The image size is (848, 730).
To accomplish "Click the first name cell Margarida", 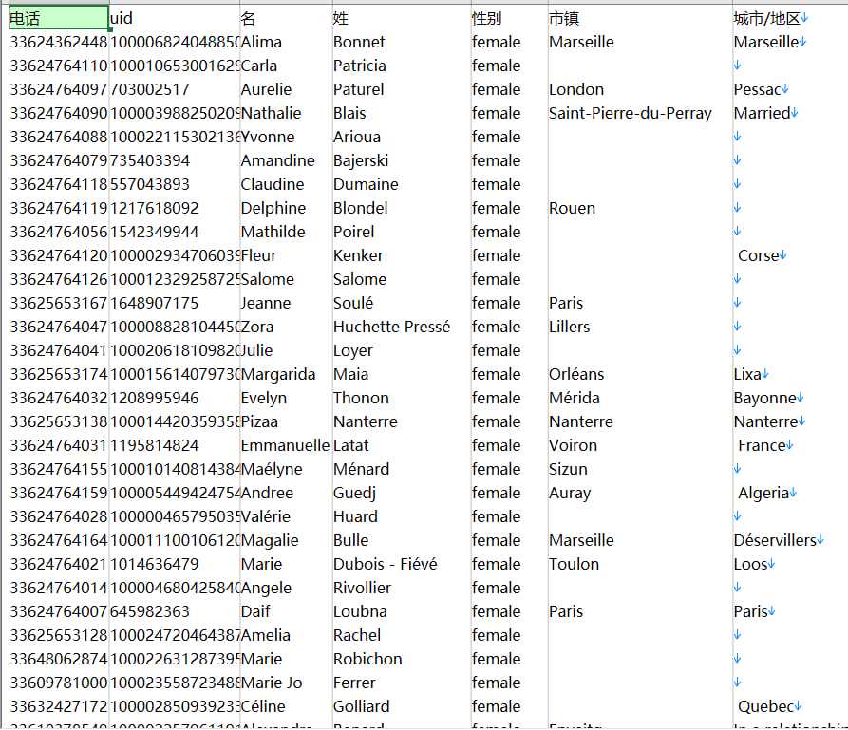I will [286, 374].
